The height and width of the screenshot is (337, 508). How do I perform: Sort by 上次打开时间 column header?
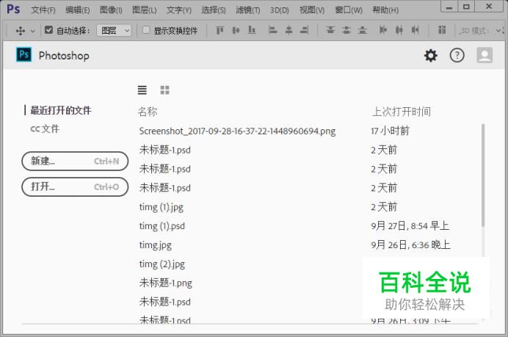click(401, 112)
